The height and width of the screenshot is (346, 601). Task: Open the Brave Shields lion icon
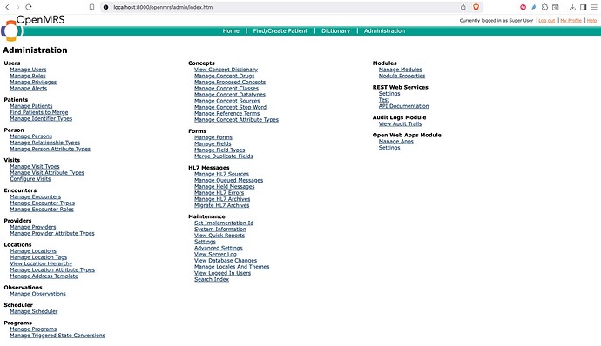click(x=476, y=7)
